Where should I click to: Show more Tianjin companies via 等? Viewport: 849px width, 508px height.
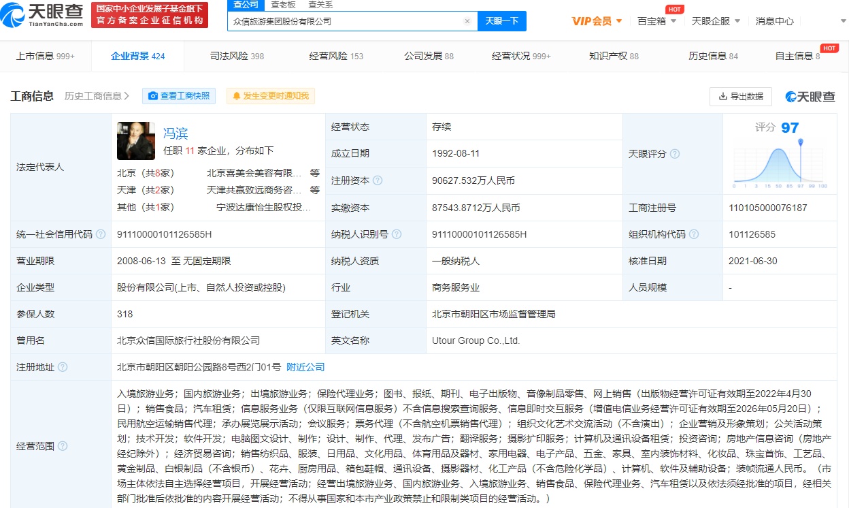coord(315,190)
